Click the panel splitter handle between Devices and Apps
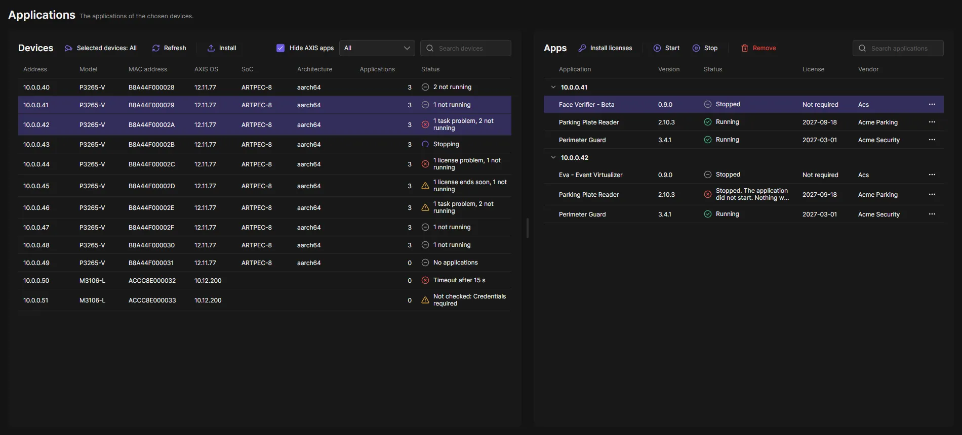Screen dimensions: 962x435 coord(528,228)
